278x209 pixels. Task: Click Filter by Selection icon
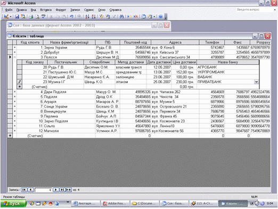pyautogui.click(x=101, y=16)
